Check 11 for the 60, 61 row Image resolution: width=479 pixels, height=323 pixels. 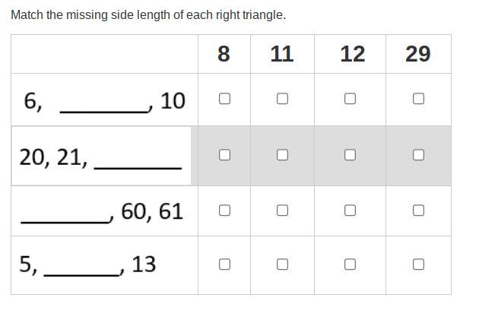[x=282, y=211]
